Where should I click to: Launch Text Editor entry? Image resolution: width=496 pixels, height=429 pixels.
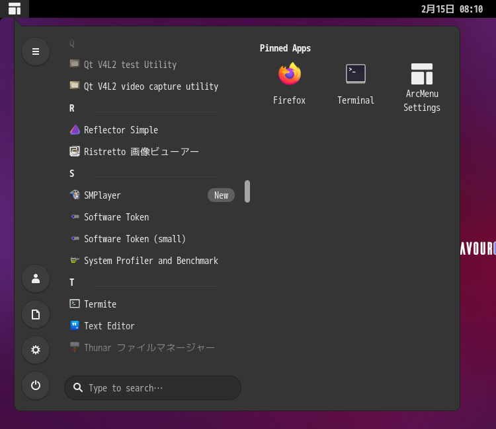coord(152,326)
